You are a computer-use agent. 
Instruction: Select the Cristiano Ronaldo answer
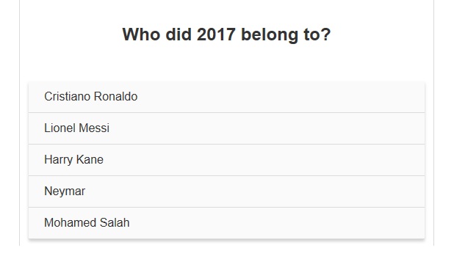226,97
